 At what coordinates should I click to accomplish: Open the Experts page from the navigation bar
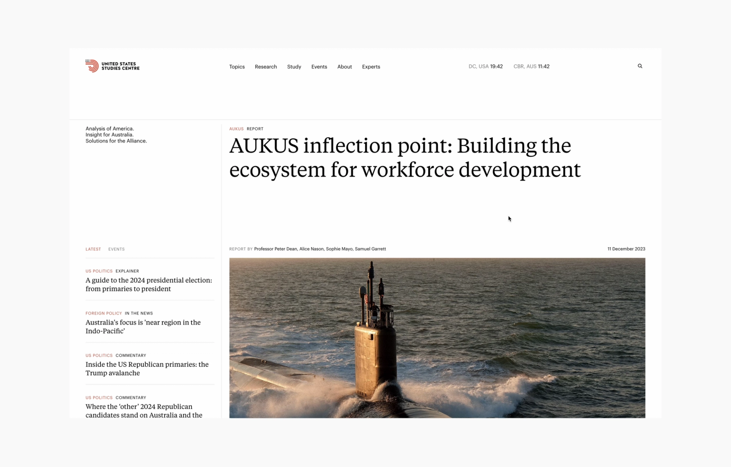tap(371, 67)
